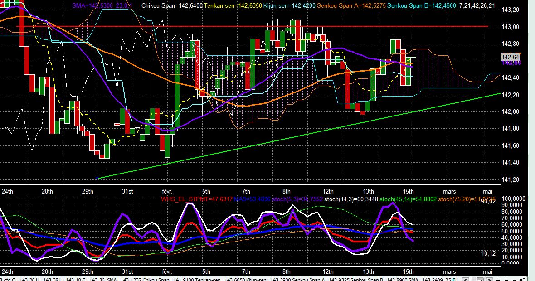The image size is (535, 281).
Task: Click the 8th date label on upper time axis
Action: pos(286,191)
